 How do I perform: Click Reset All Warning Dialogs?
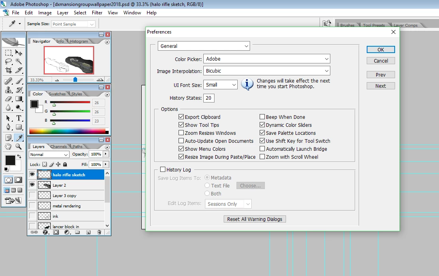click(x=255, y=219)
